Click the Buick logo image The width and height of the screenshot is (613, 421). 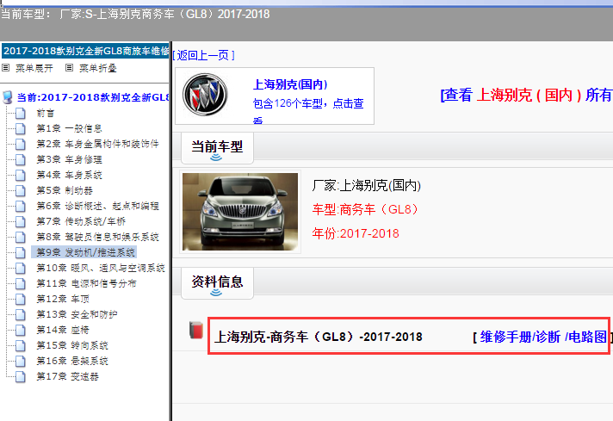205,95
